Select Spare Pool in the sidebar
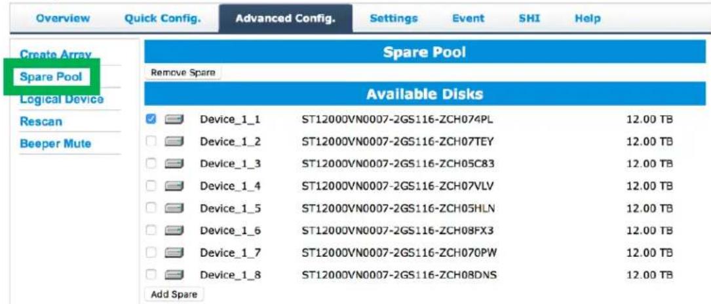 click(51, 76)
